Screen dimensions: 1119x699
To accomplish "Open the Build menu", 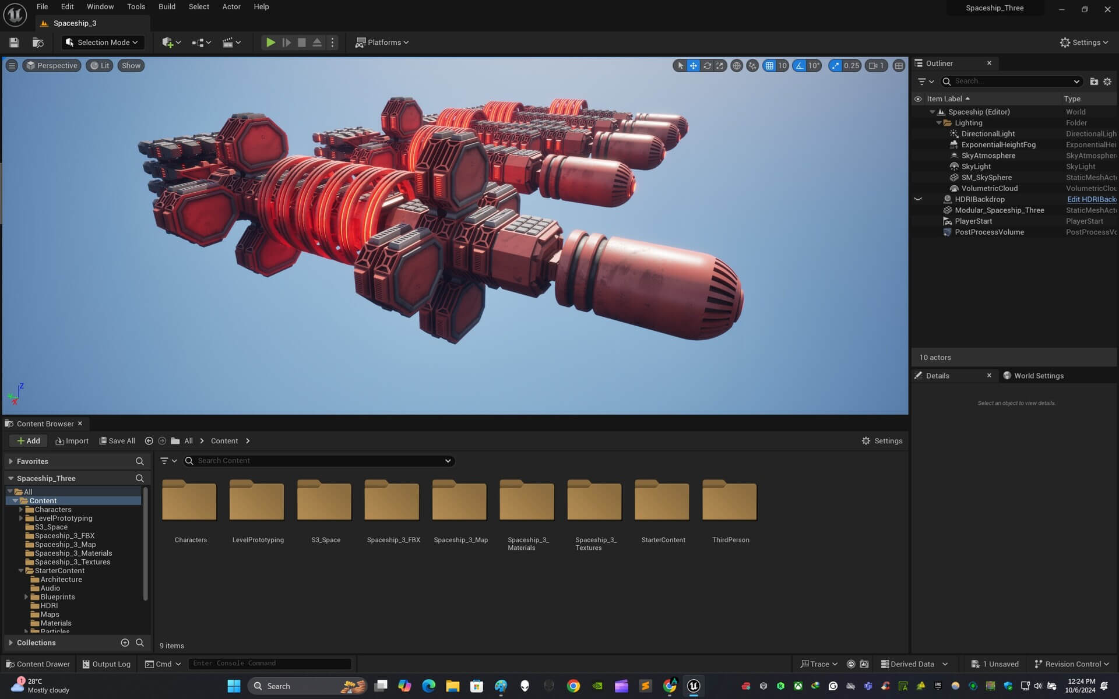I will coord(167,6).
